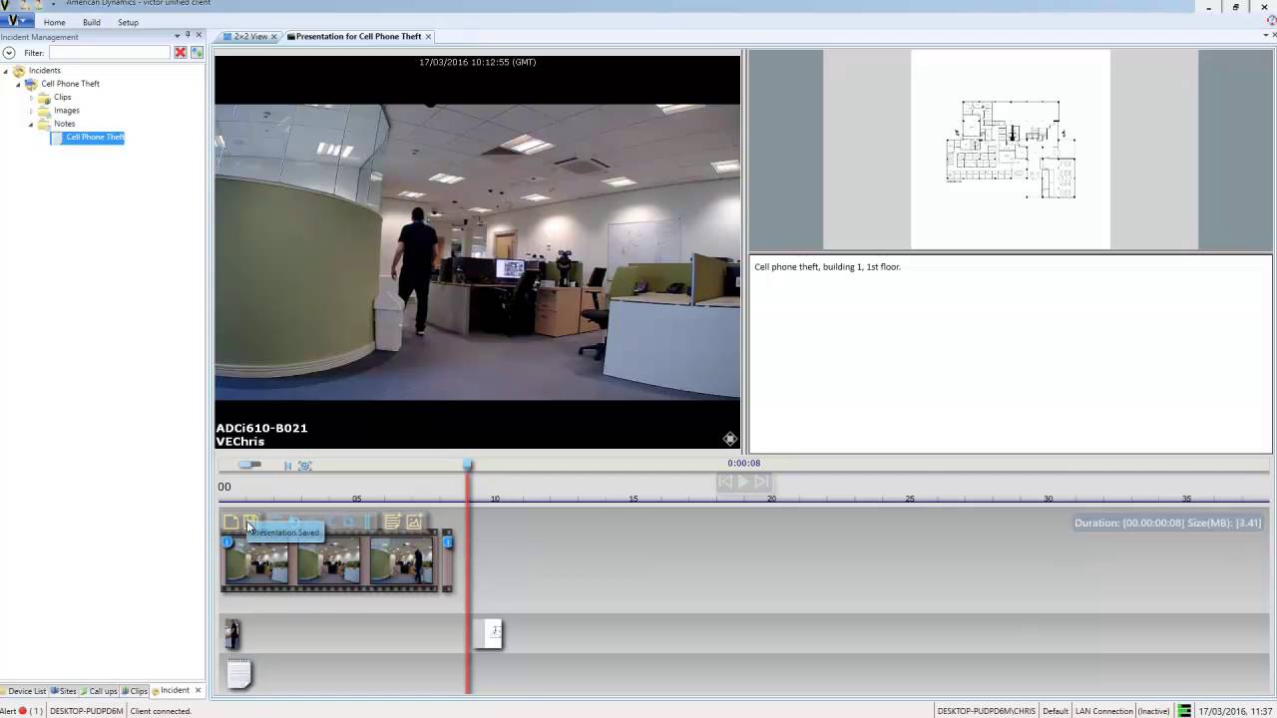Click the note text 'Cell phone theft, building 1, 1st floor.'
1277x718 pixels.
click(x=827, y=267)
